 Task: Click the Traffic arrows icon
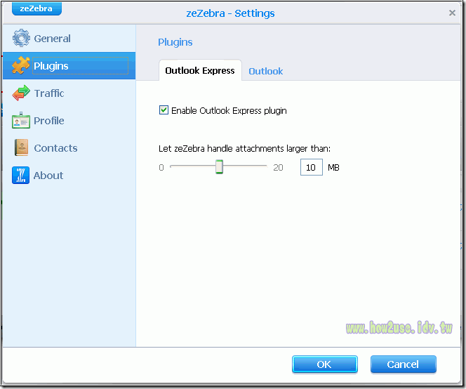[x=21, y=93]
